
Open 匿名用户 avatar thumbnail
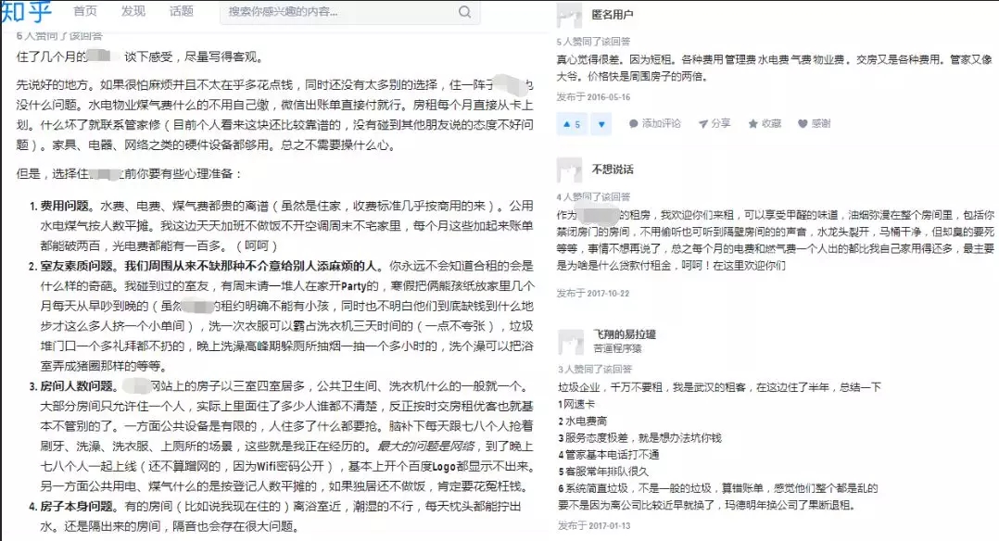[569, 16]
